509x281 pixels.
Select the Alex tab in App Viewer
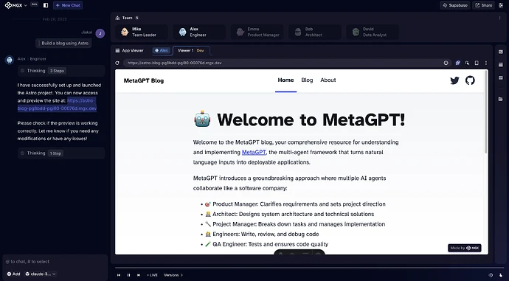pos(162,50)
